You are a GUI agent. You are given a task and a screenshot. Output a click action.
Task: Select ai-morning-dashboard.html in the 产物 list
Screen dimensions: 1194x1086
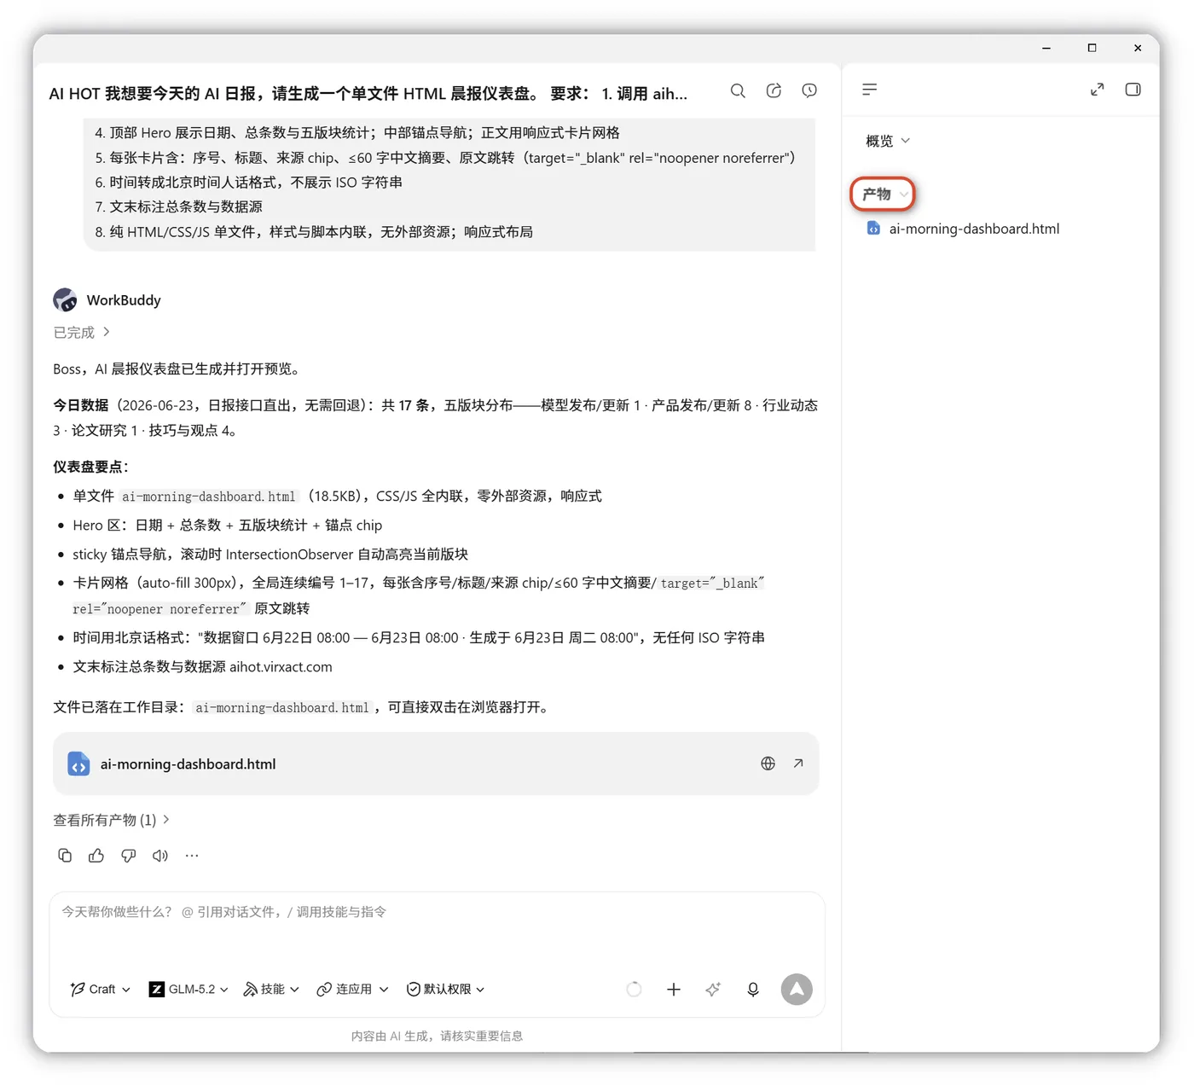click(x=963, y=229)
